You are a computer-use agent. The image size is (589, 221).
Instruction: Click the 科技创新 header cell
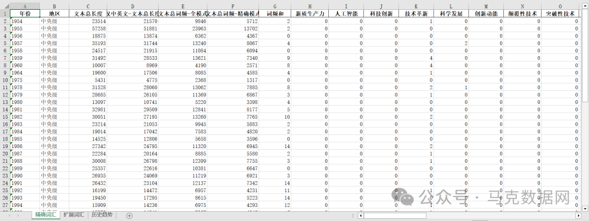tap(381, 14)
